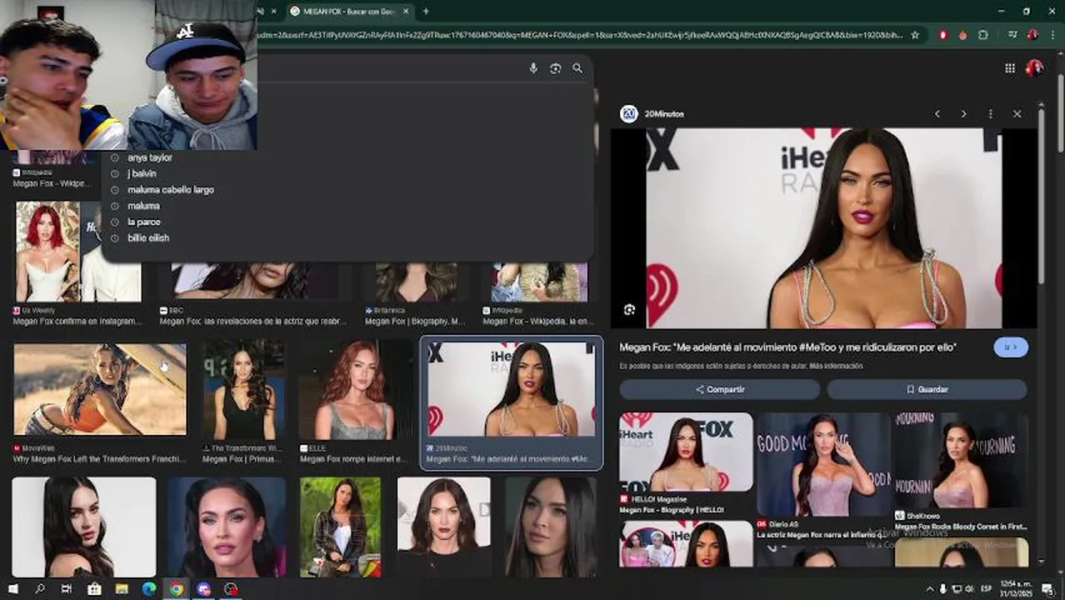
Task: Click the Chrome address bar URL
Action: [x=579, y=35]
